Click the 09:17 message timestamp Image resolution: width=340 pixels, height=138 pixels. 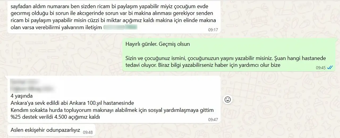(213, 30)
